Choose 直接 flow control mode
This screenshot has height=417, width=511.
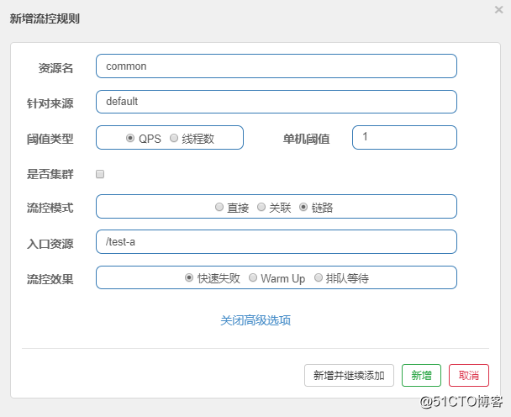pos(219,207)
